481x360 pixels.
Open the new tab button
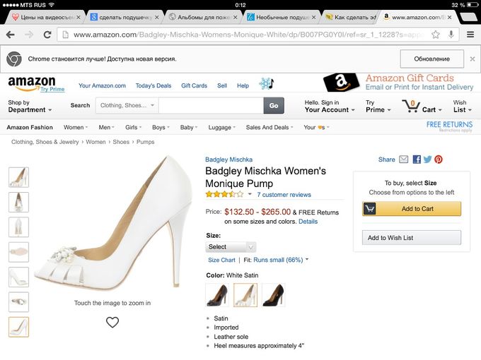pos(468,17)
